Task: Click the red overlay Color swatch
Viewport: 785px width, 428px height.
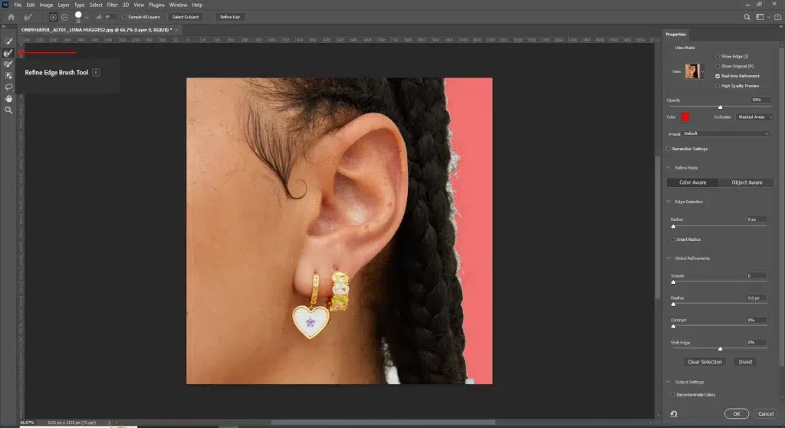Action: (x=685, y=117)
